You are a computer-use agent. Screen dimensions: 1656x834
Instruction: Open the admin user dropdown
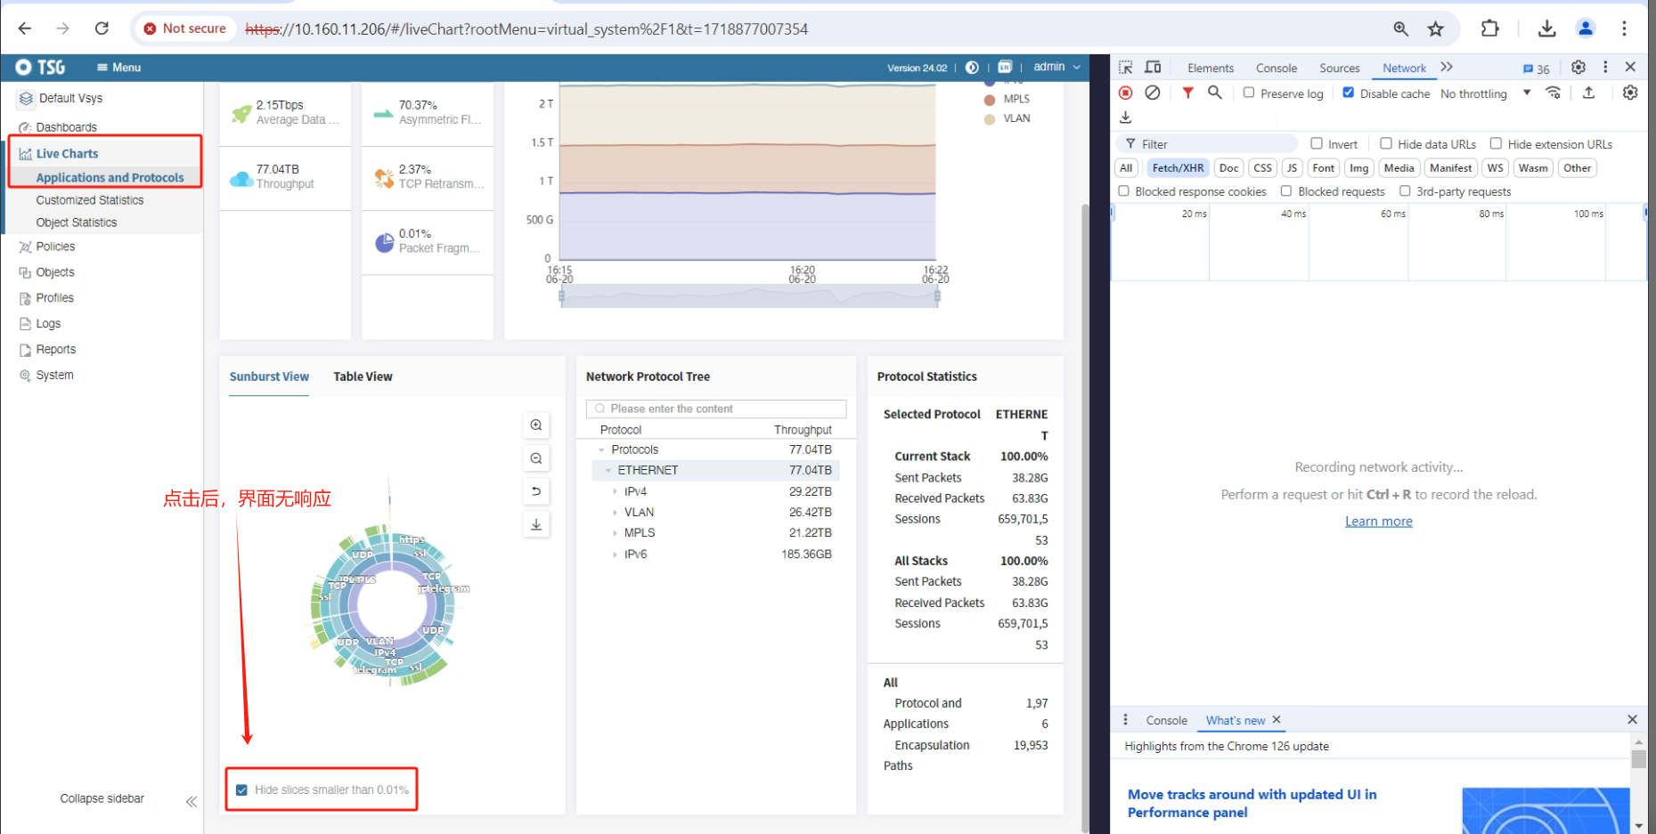(x=1056, y=67)
